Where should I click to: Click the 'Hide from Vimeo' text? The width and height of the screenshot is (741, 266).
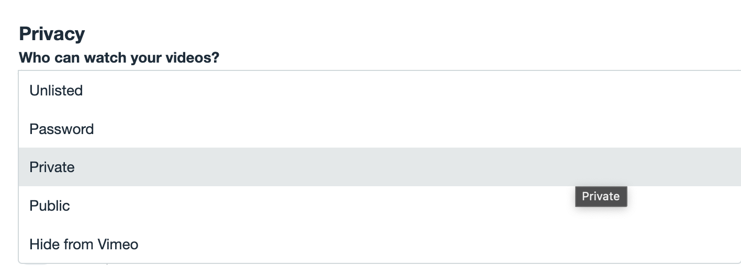tap(84, 244)
